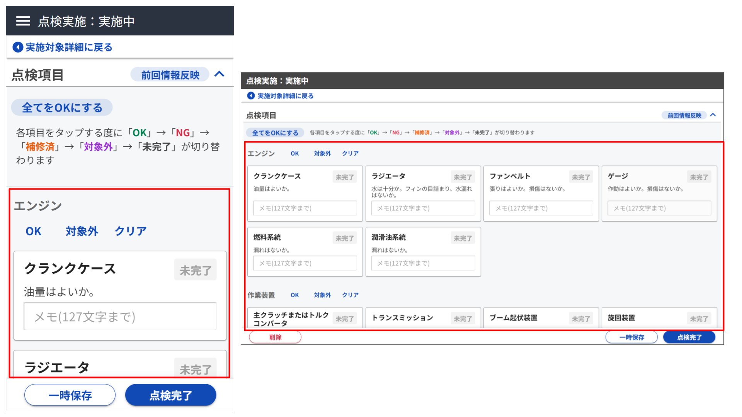Viewport: 742px width, 417px height.
Task: Return via the 実施対象詳細に戻る link
Action: 68,47
